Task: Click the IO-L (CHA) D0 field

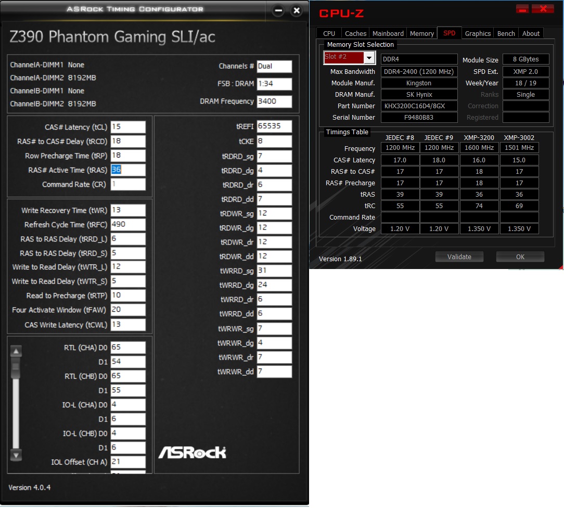Action: tap(128, 405)
